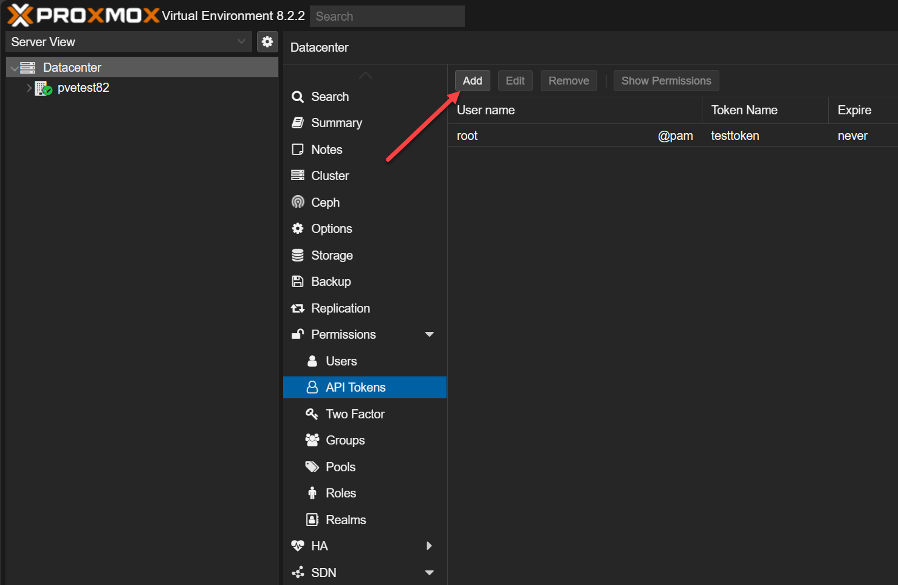
Task: Select Roles in the Permissions menu
Action: click(341, 493)
